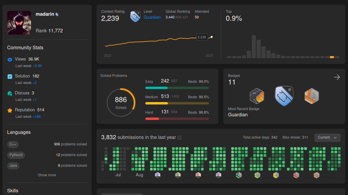Click the orange daily streak badge
This screenshot has width=348, height=195.
(x=257, y=96)
